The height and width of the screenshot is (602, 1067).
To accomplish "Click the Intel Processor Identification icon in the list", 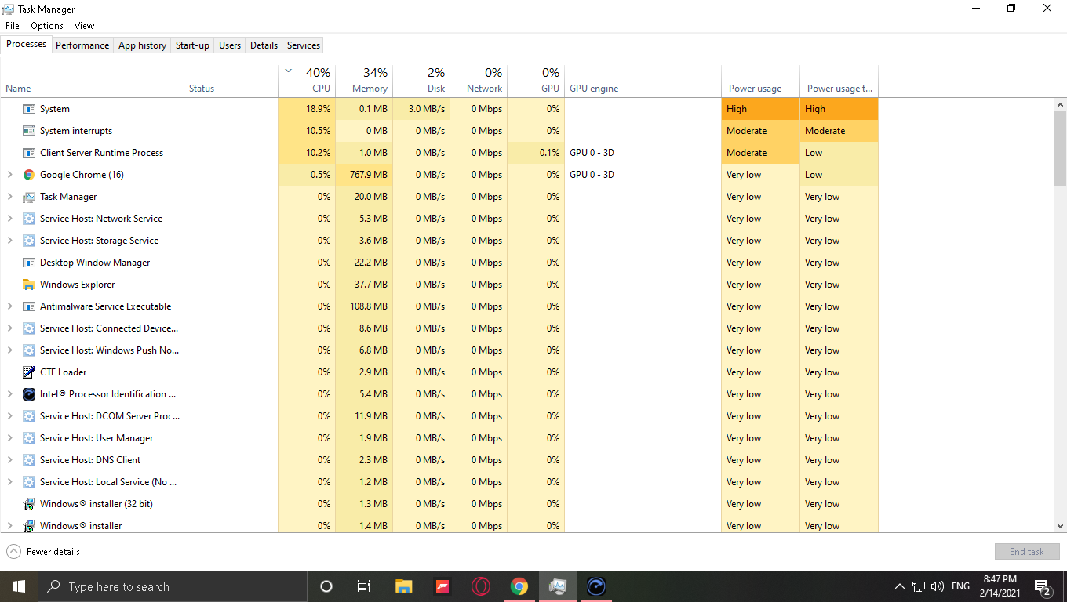I will pyautogui.click(x=29, y=394).
